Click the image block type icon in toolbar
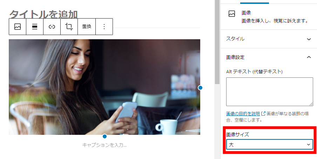 pyautogui.click(x=18, y=27)
